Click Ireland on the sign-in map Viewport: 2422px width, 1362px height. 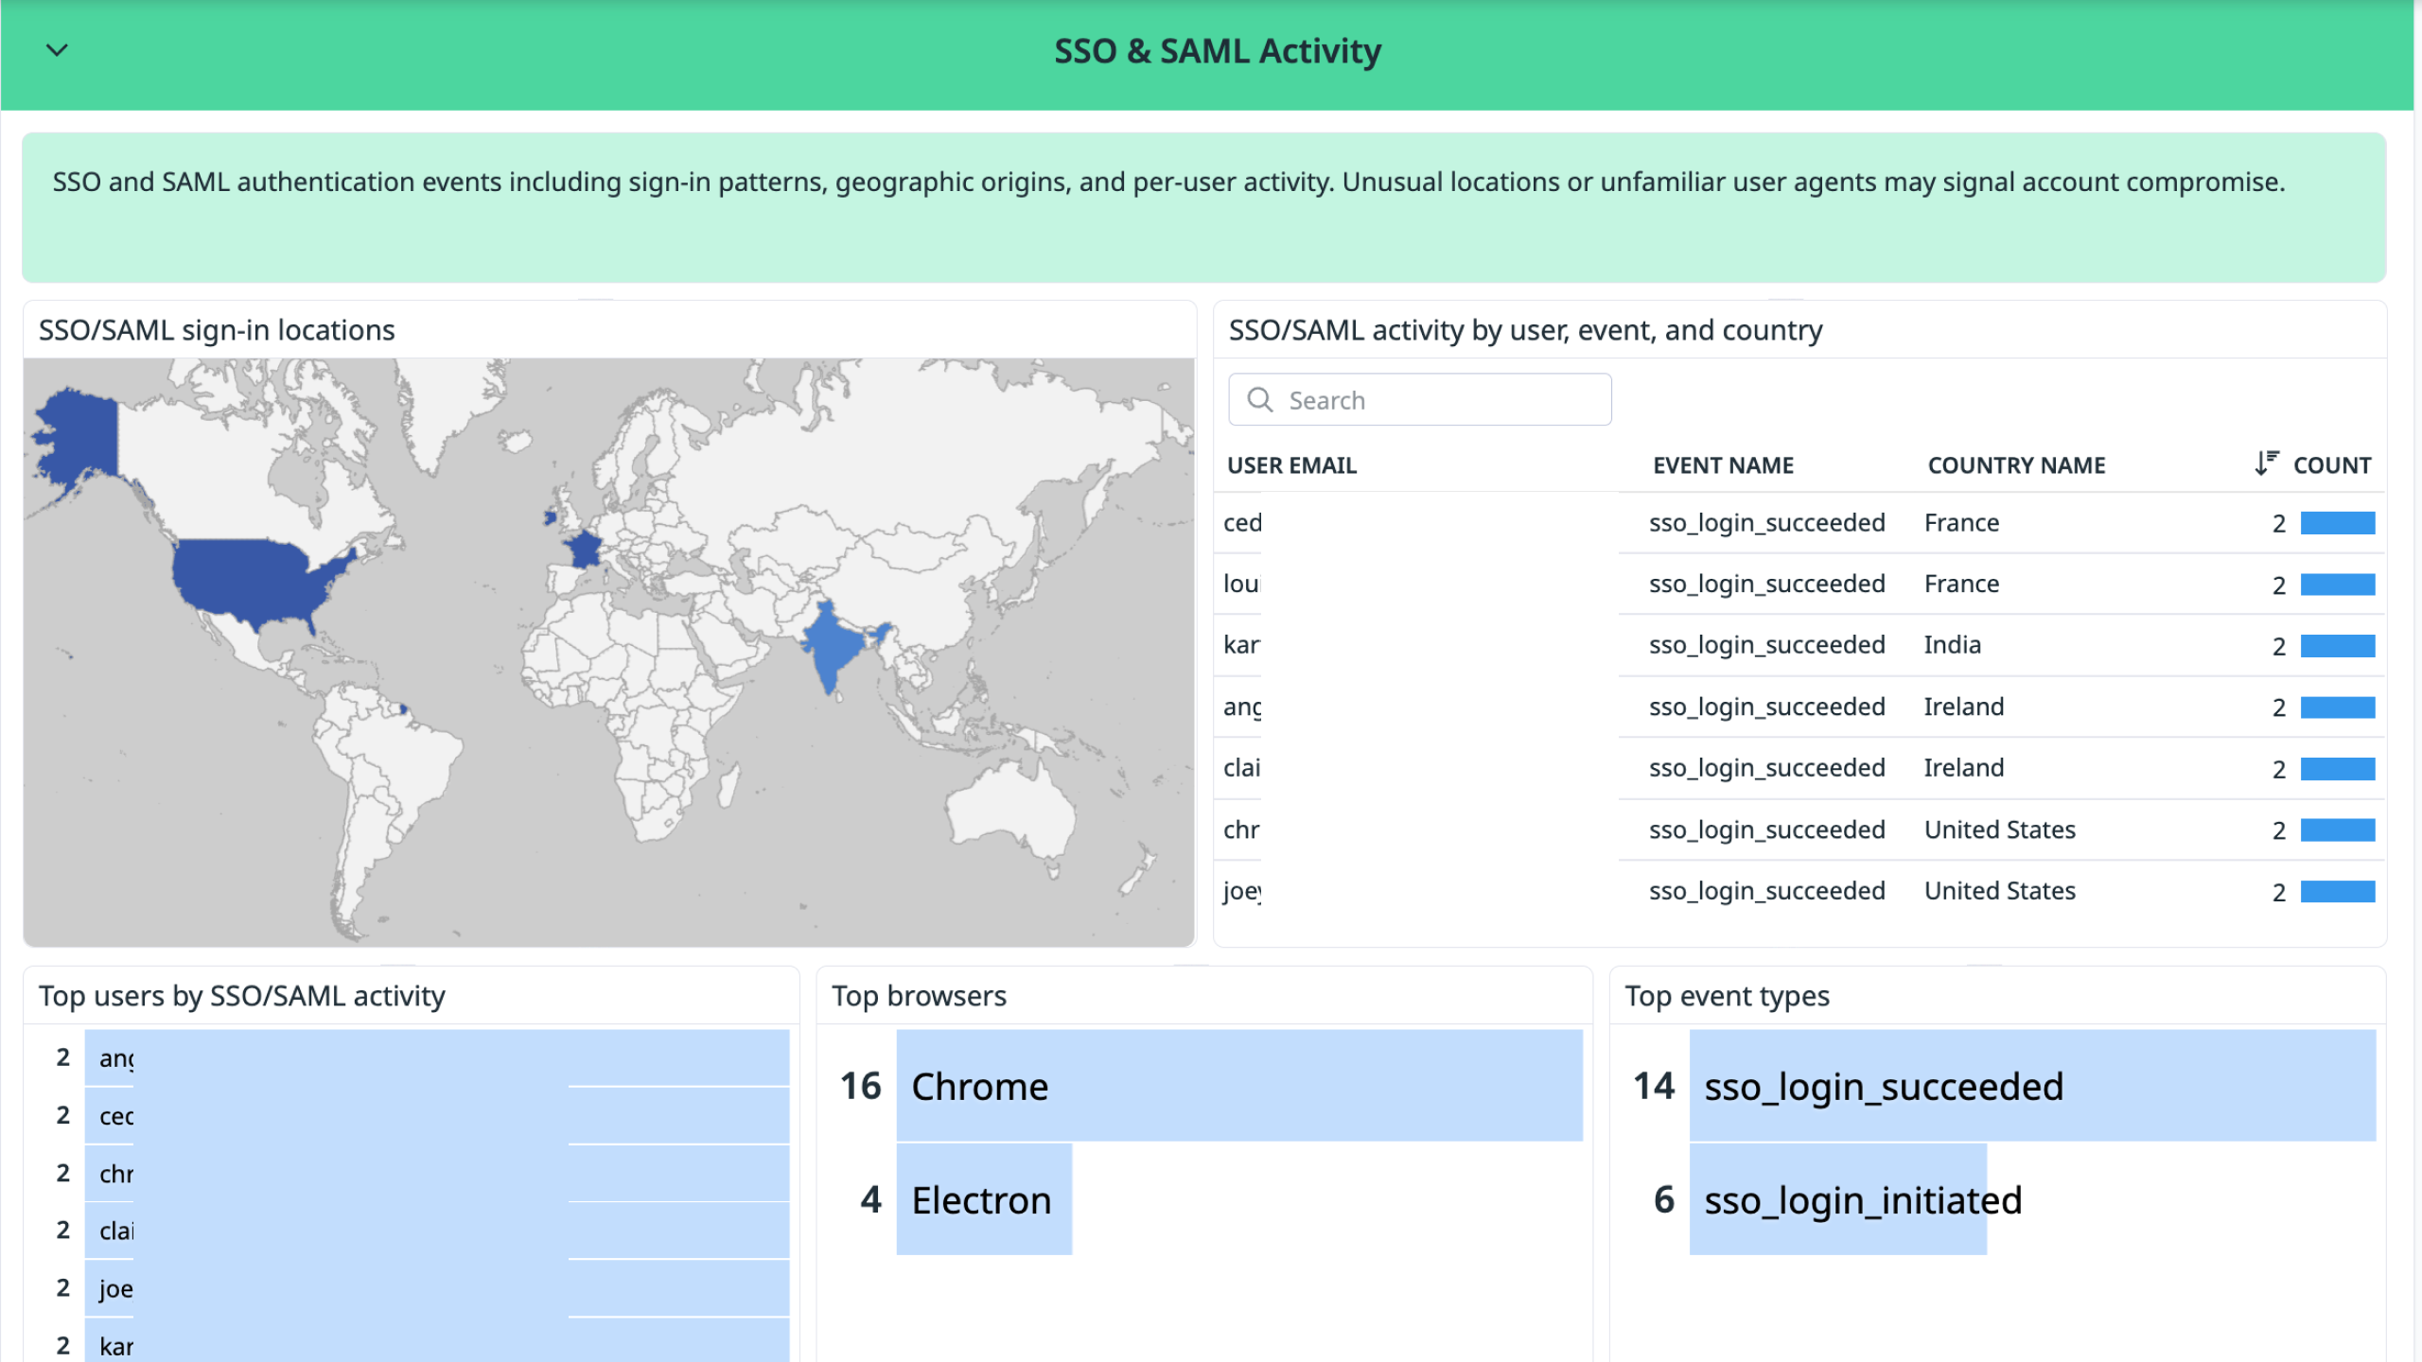(x=550, y=516)
